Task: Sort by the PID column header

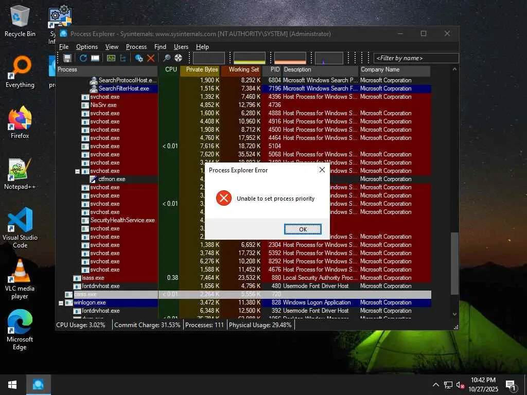Action: (x=272, y=69)
